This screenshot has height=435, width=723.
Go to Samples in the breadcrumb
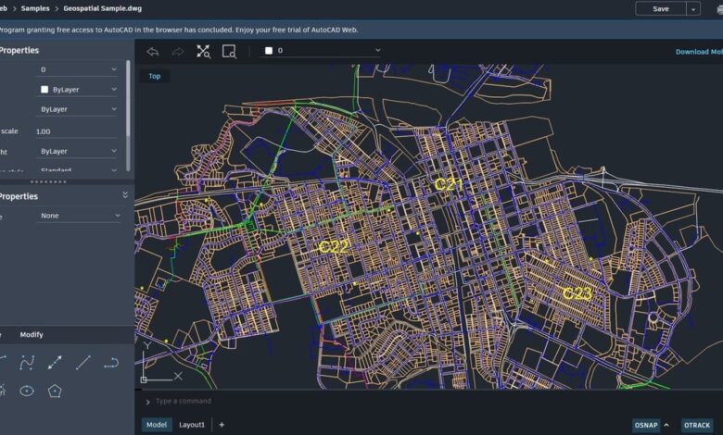pyautogui.click(x=35, y=8)
